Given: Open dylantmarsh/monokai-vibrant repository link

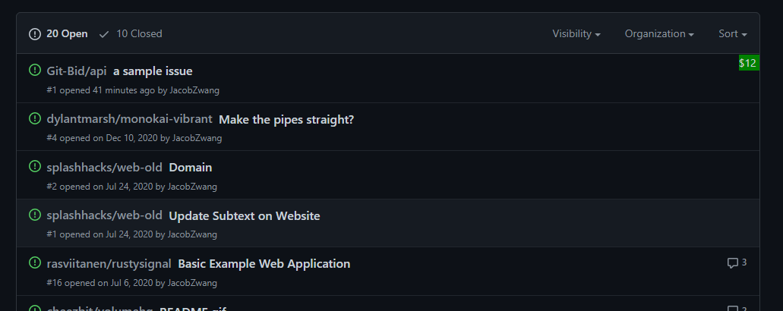Looking at the screenshot, I should [129, 120].
